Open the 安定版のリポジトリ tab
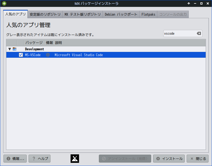 pyautogui.click(x=45, y=14)
